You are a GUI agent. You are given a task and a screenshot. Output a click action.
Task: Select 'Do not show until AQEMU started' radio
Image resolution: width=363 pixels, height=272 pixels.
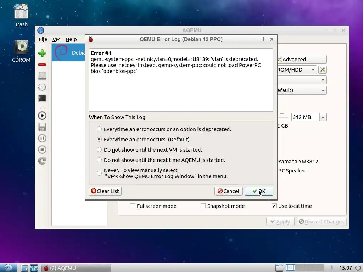[99, 160]
